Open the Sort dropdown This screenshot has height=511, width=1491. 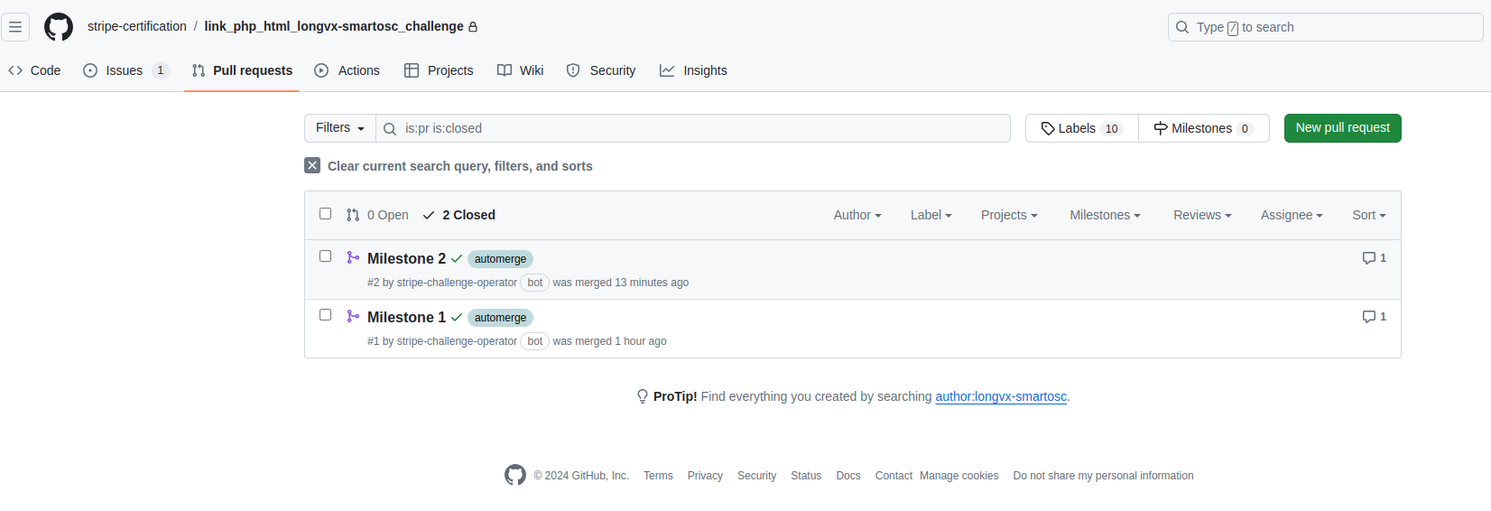click(1369, 215)
